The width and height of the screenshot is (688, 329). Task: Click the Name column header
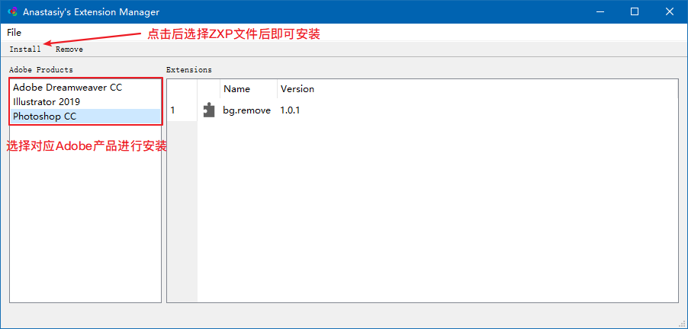[x=249, y=89]
